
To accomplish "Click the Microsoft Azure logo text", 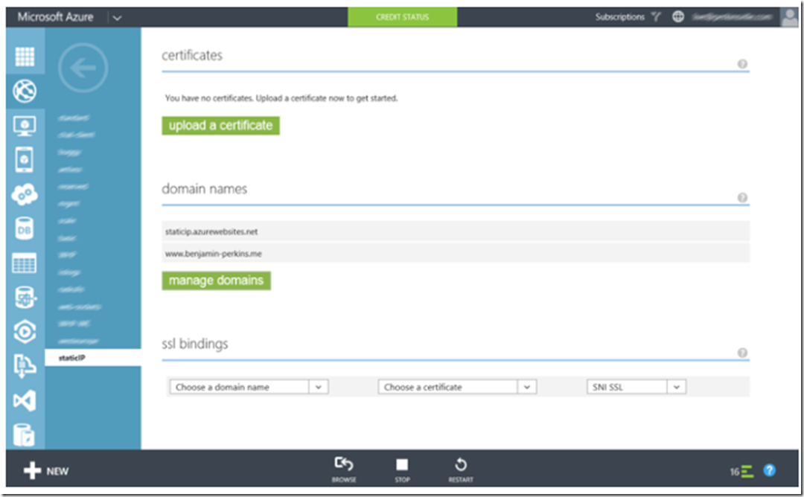I will (55, 17).
